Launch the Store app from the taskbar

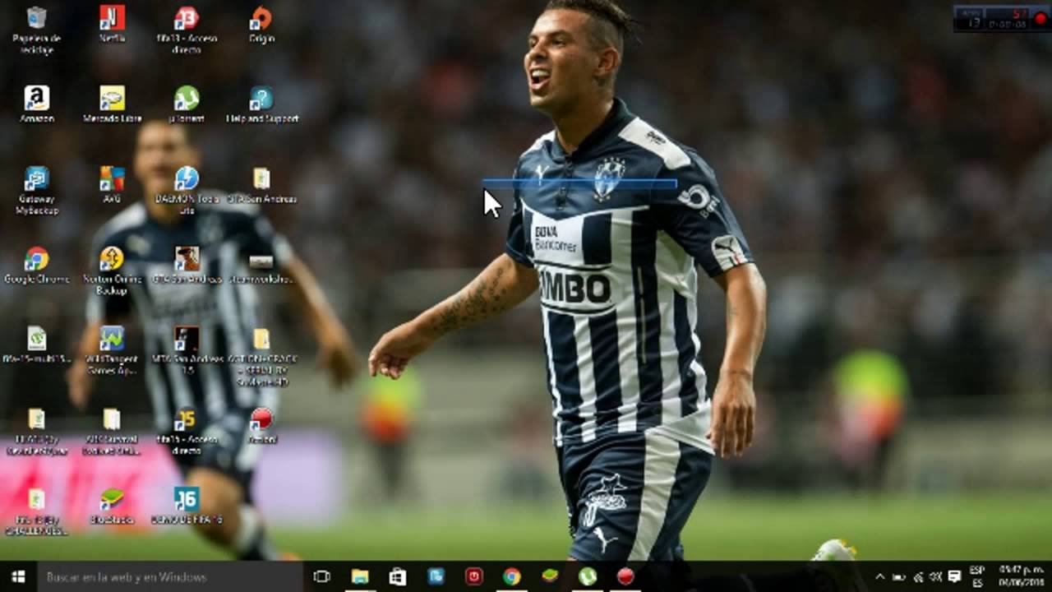398,576
